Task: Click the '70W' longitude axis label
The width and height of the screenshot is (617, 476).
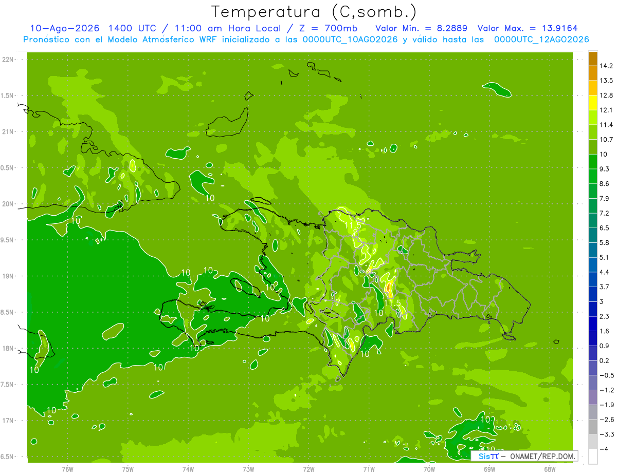Action: (x=429, y=469)
